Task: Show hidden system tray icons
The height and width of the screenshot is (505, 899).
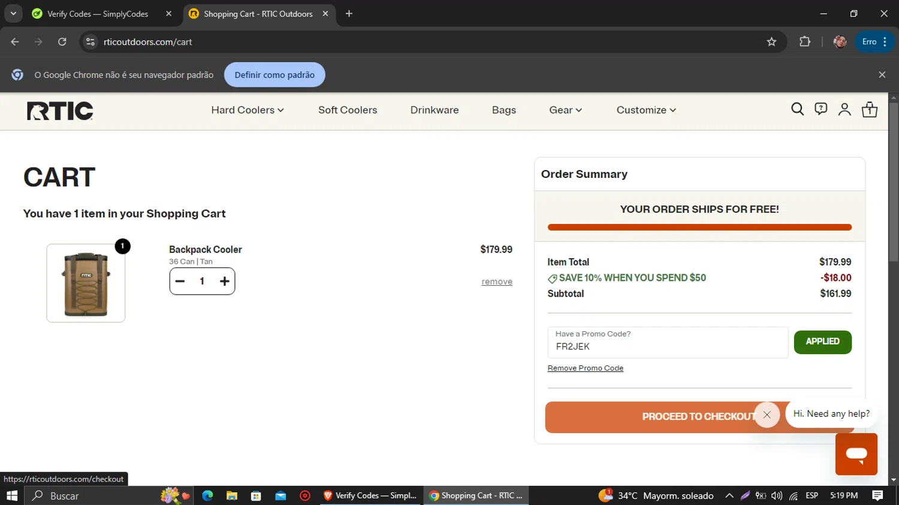Action: tap(729, 495)
